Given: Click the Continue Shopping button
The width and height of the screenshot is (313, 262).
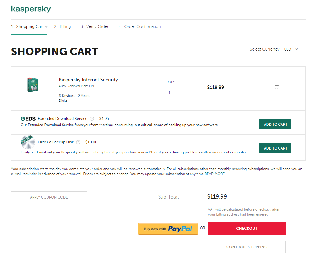Looking at the screenshot, I should click(x=247, y=247).
